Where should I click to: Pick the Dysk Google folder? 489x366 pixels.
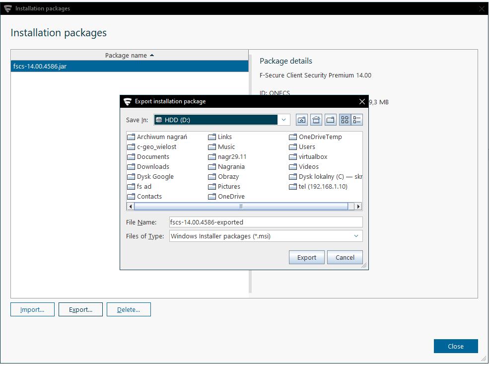(x=150, y=177)
